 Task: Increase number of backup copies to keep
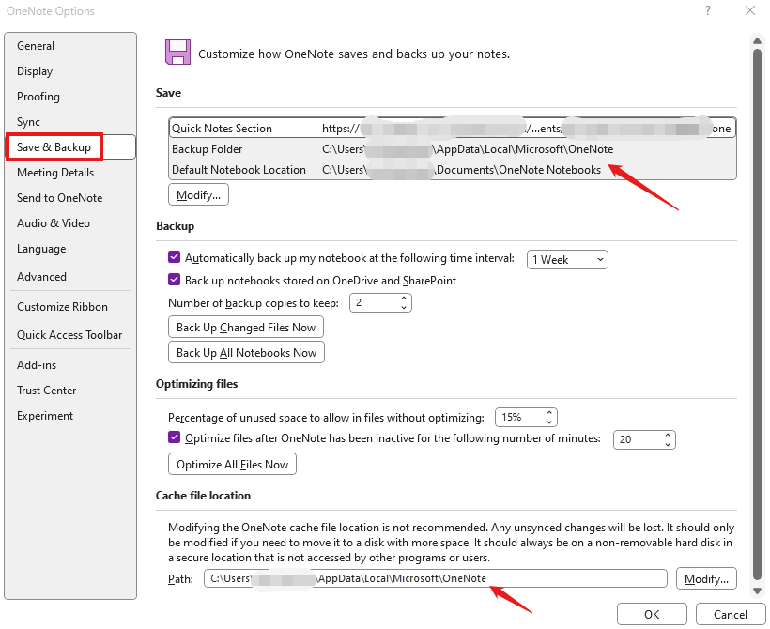click(x=404, y=298)
